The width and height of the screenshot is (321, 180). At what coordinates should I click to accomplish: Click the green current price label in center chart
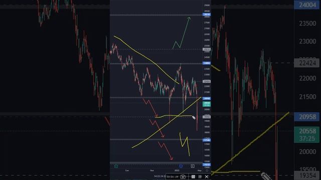(x=206, y=104)
